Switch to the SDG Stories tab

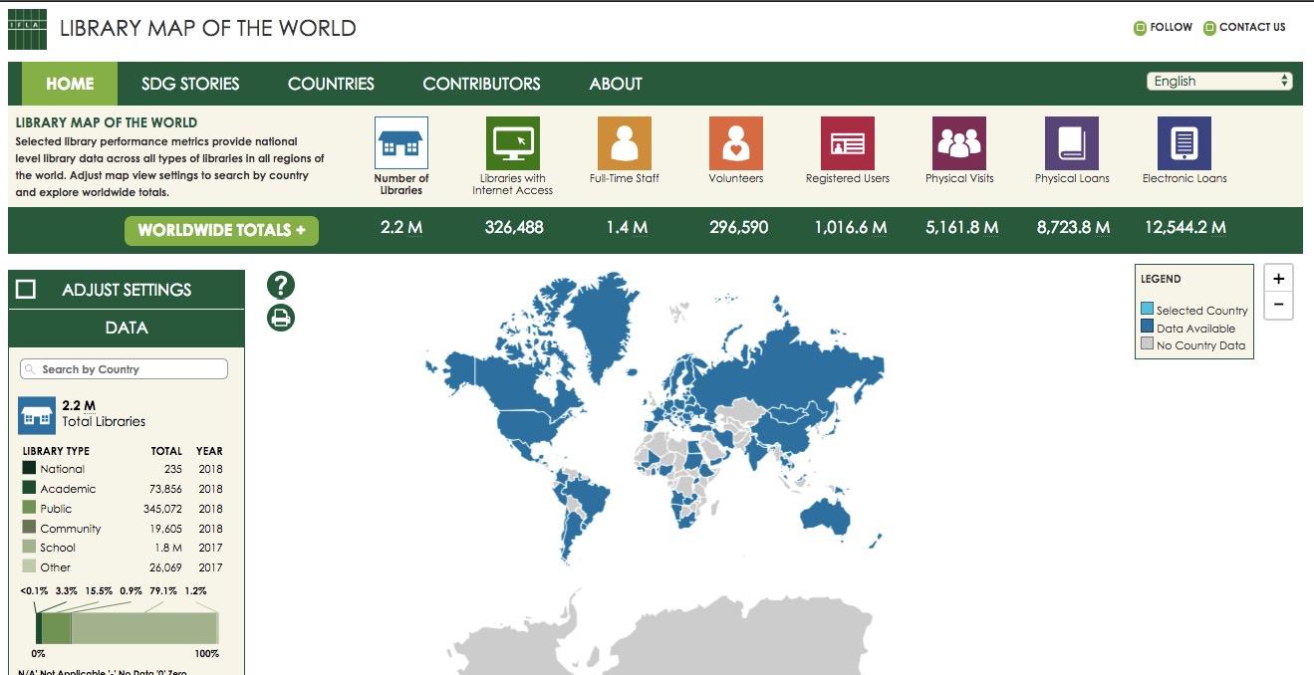pyautogui.click(x=190, y=84)
